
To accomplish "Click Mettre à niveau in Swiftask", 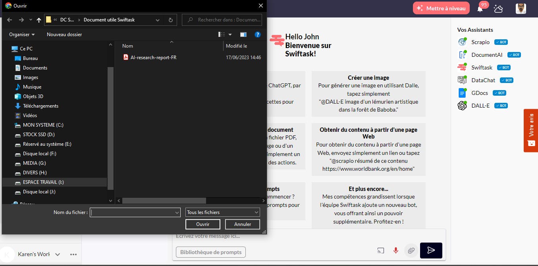I will pyautogui.click(x=441, y=8).
